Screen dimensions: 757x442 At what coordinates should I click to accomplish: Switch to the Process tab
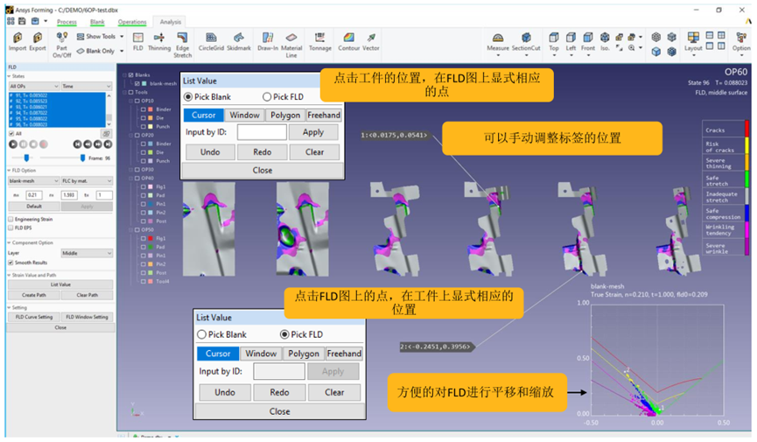67,22
